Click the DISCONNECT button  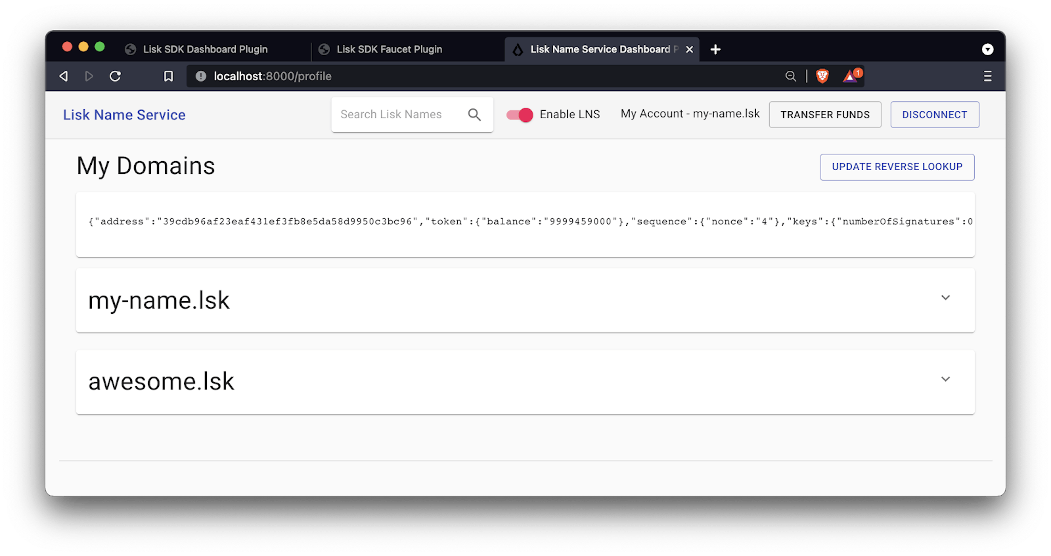[x=934, y=115]
